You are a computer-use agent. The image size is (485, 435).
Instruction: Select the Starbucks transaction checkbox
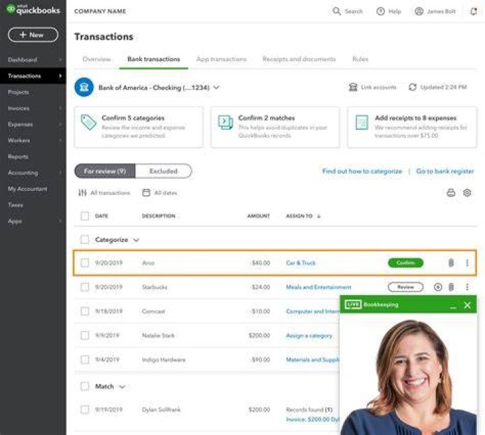[85, 287]
